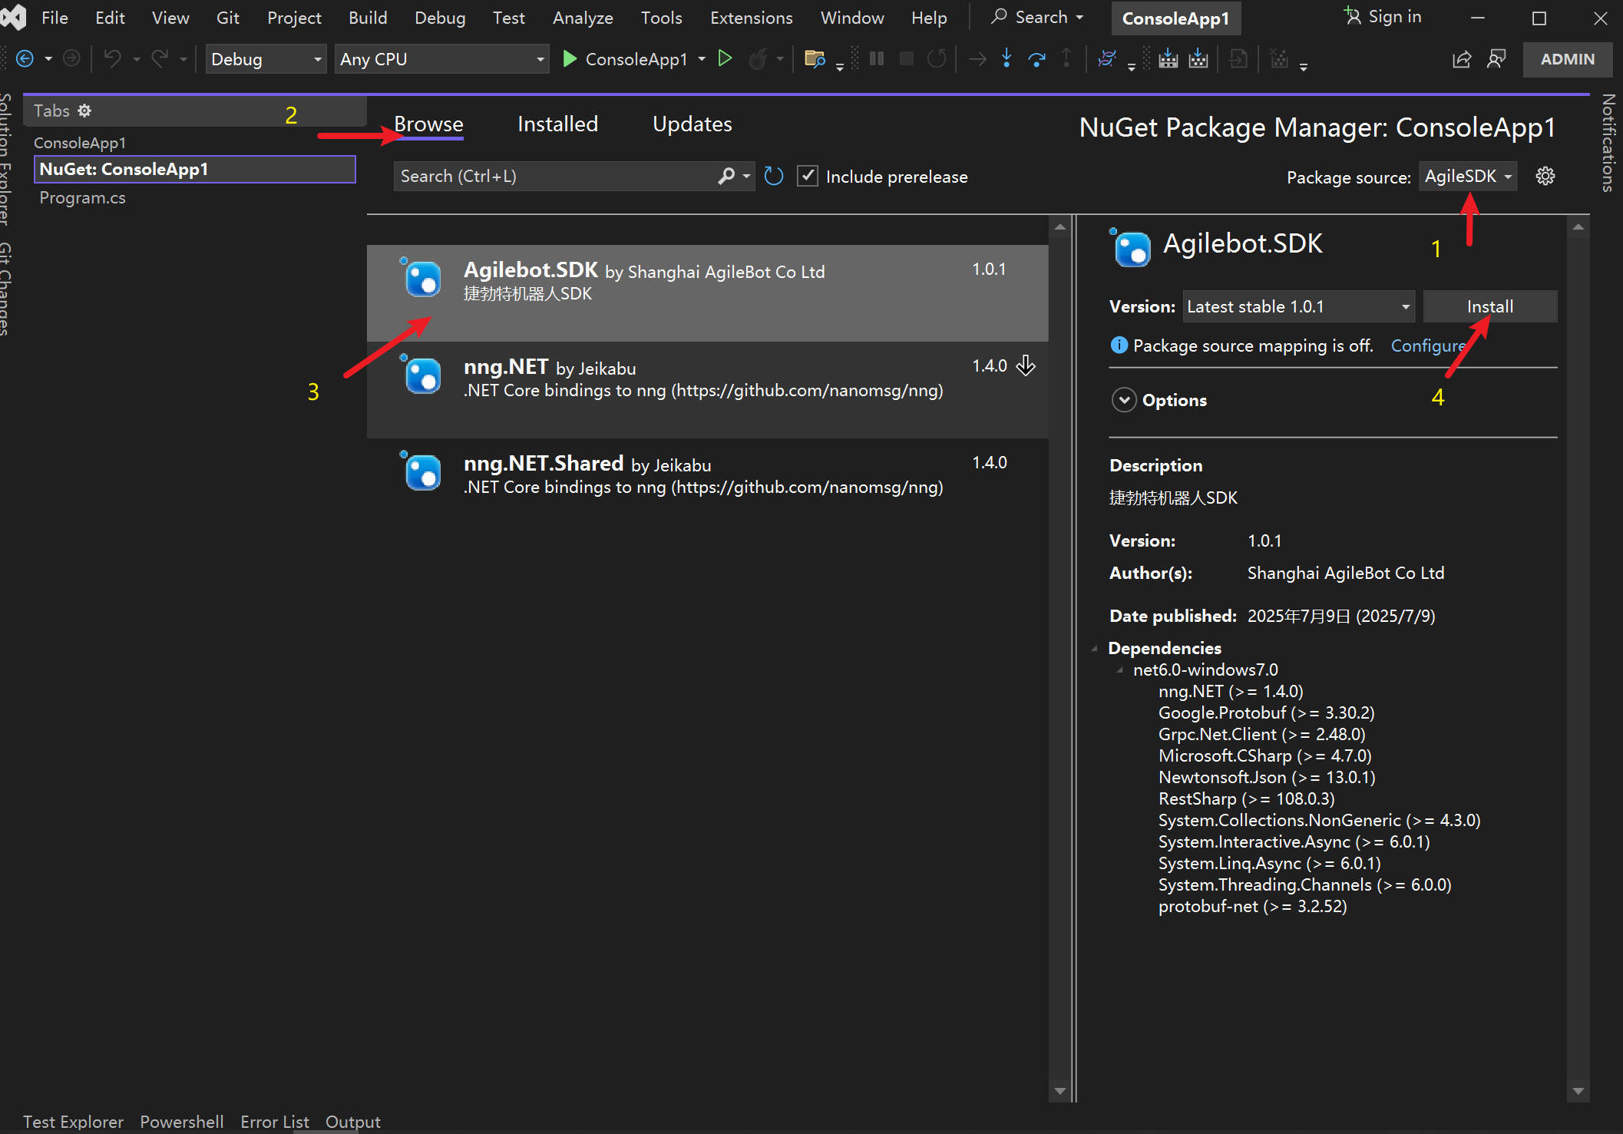Start ConsoleApp1 with the green play button
This screenshot has width=1623, height=1134.
[x=569, y=59]
